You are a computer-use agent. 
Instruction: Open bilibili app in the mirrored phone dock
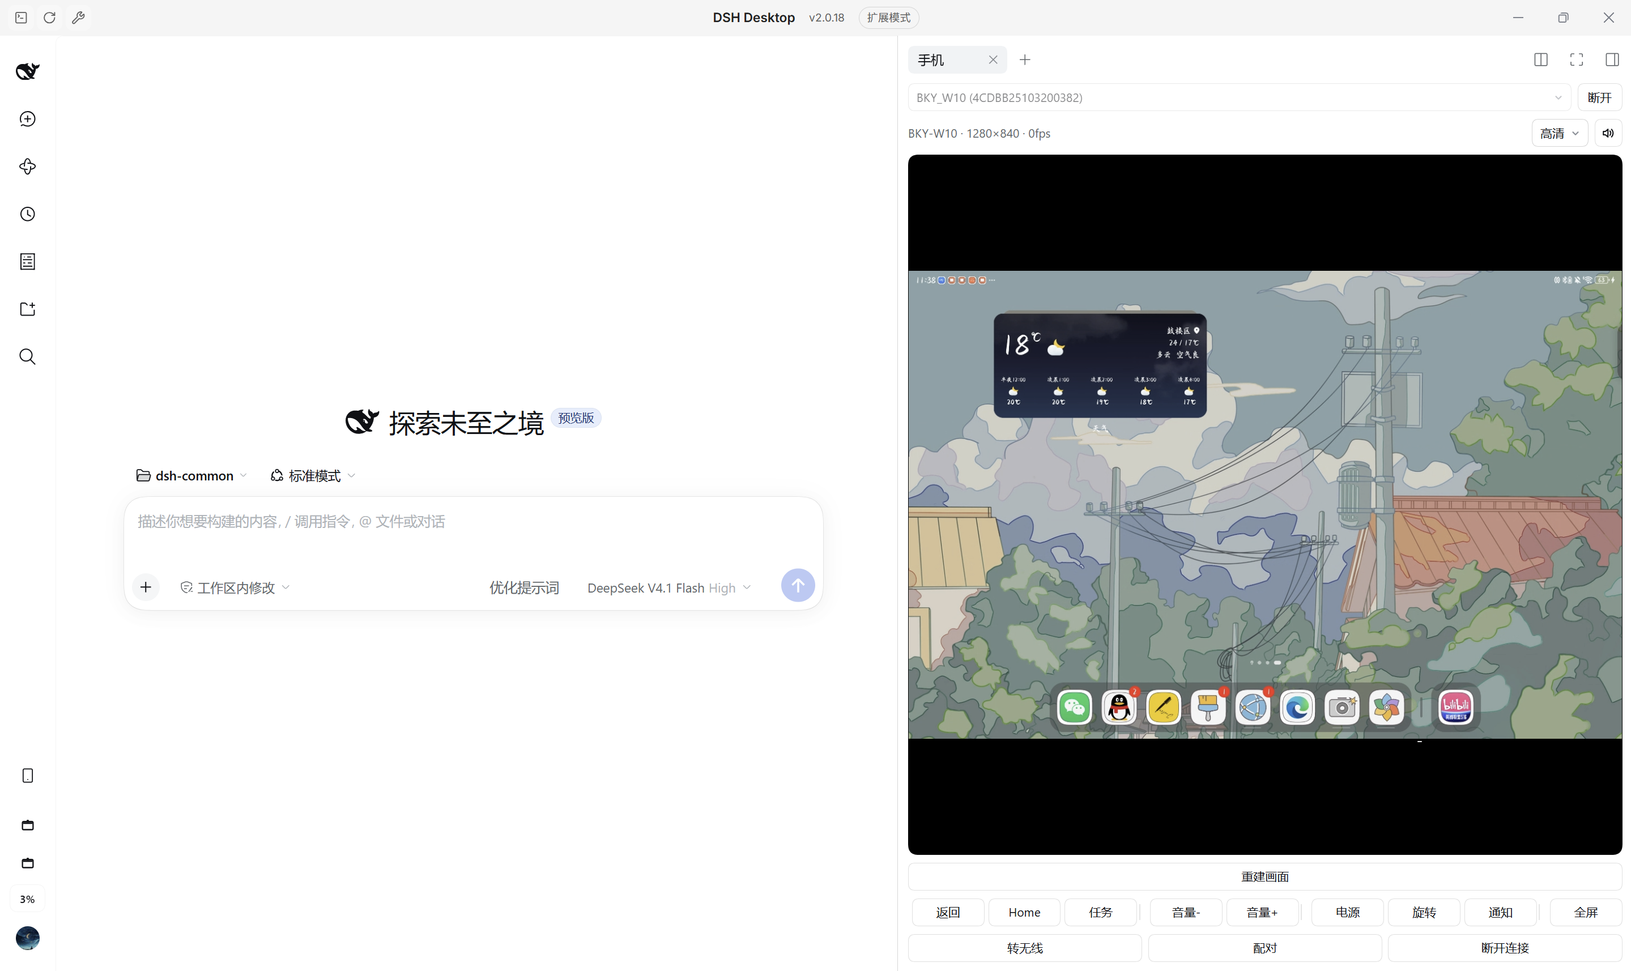pyautogui.click(x=1456, y=708)
